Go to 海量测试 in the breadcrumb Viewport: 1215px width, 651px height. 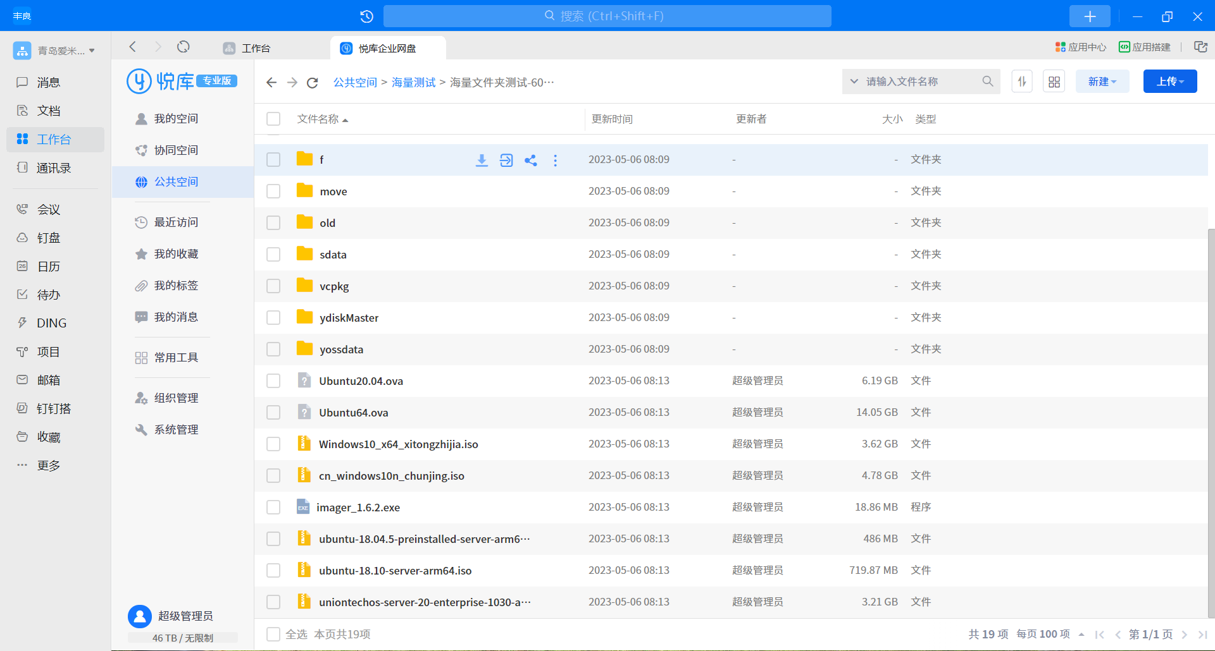coord(413,83)
